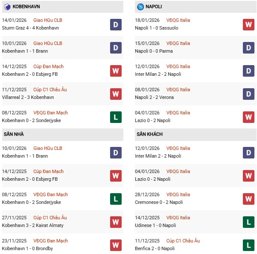The width and height of the screenshot is (257, 254).
Task: Click draw badge for Sturm Graz 4-4 Kobenhavn
Action: tap(116, 24)
